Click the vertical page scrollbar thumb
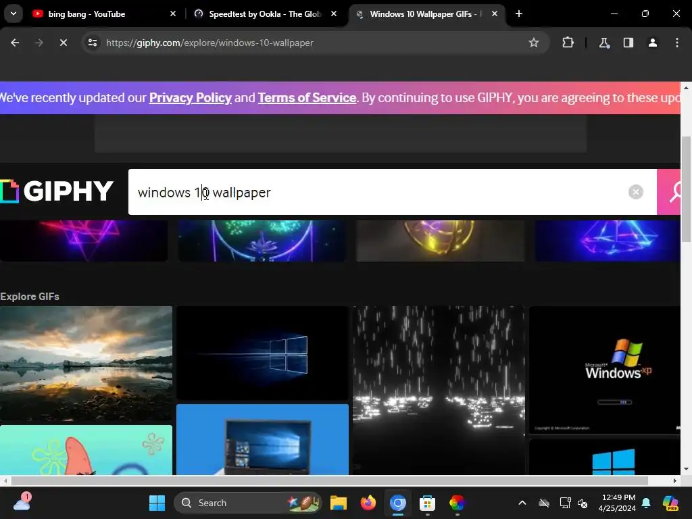Screen dimensions: 692x519 (x=686, y=189)
